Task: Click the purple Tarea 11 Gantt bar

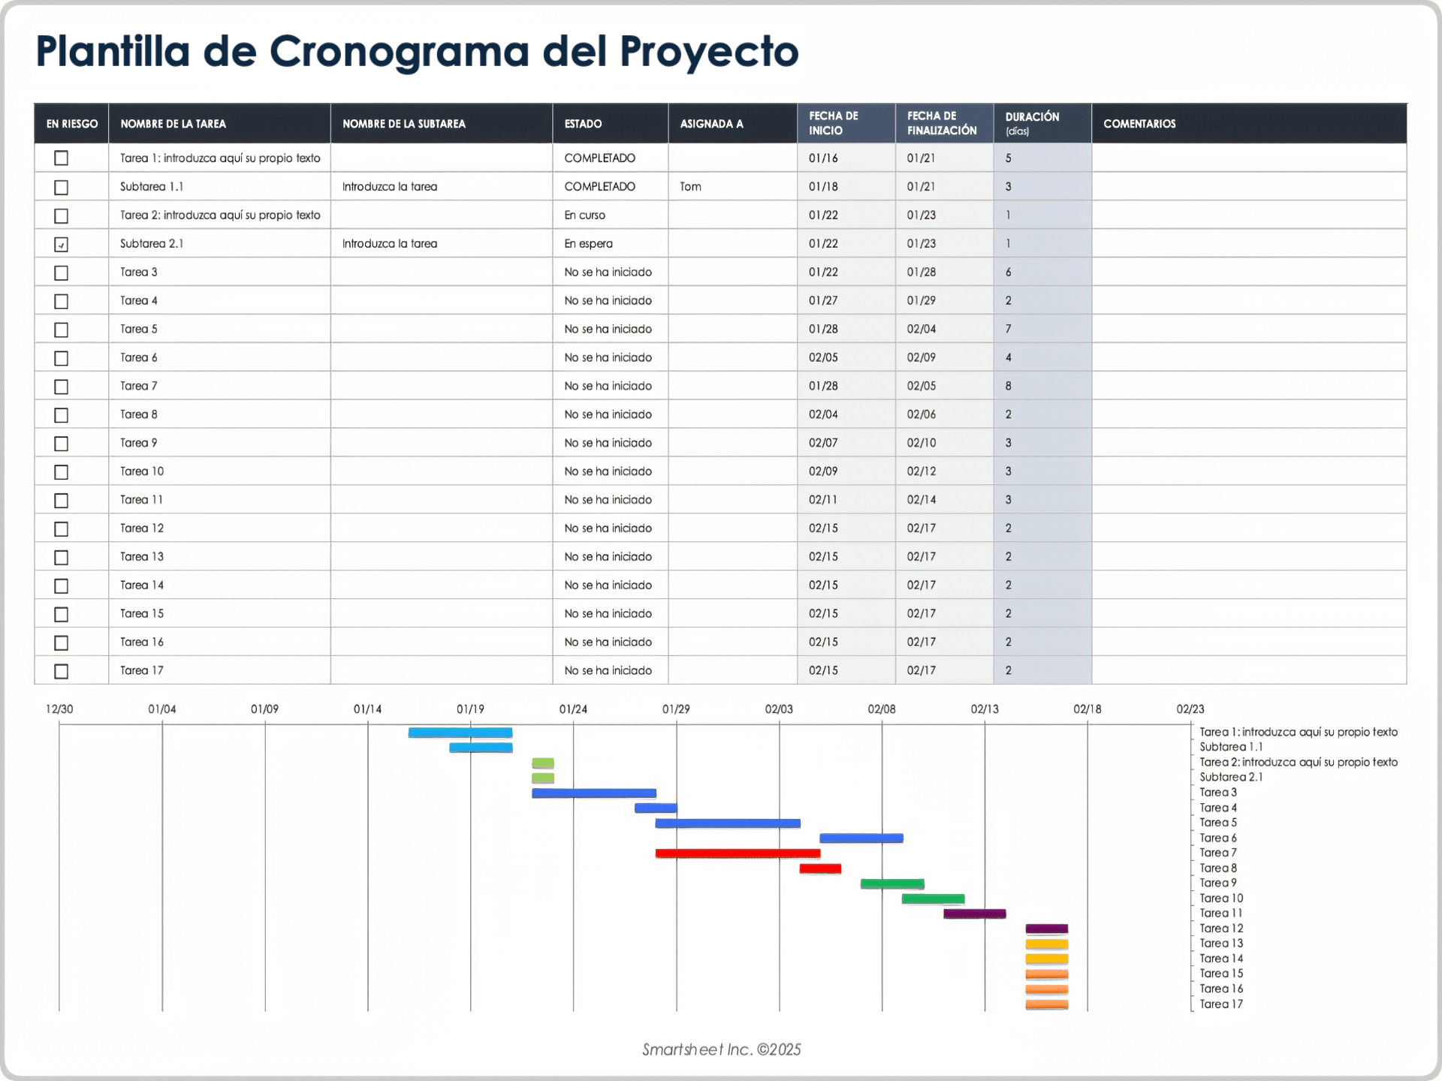Action: coord(975,914)
